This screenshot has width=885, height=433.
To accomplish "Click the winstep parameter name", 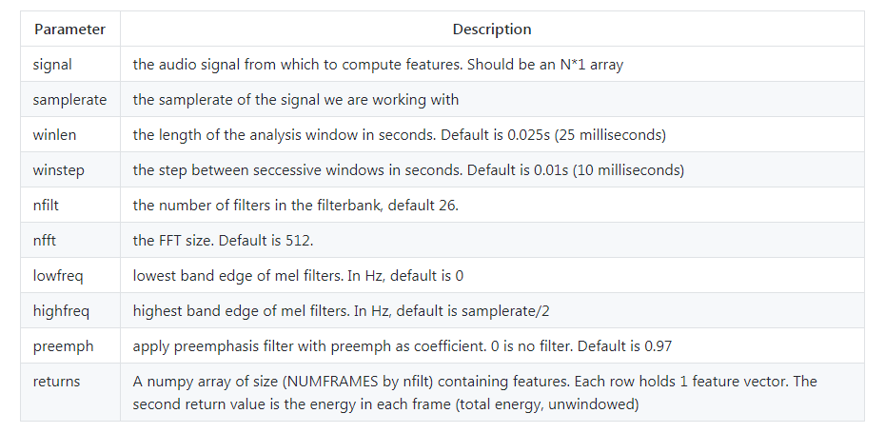I will pos(59,170).
